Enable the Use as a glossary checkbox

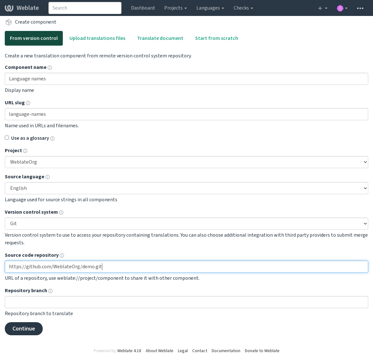click(7, 138)
